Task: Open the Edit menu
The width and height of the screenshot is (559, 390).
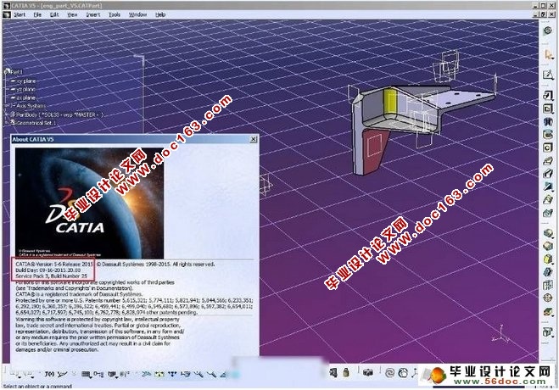Action: coord(54,14)
